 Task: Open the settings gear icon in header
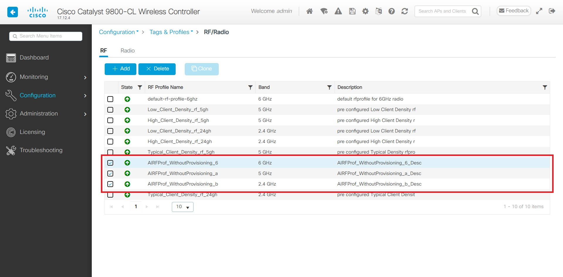click(x=365, y=11)
